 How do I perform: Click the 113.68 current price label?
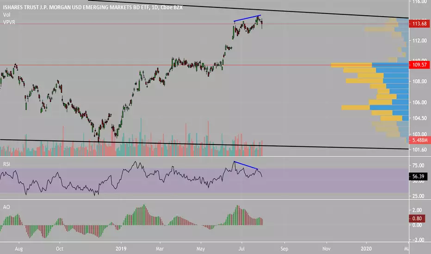click(419, 24)
